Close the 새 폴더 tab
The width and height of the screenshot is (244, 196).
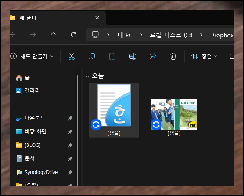97,18
